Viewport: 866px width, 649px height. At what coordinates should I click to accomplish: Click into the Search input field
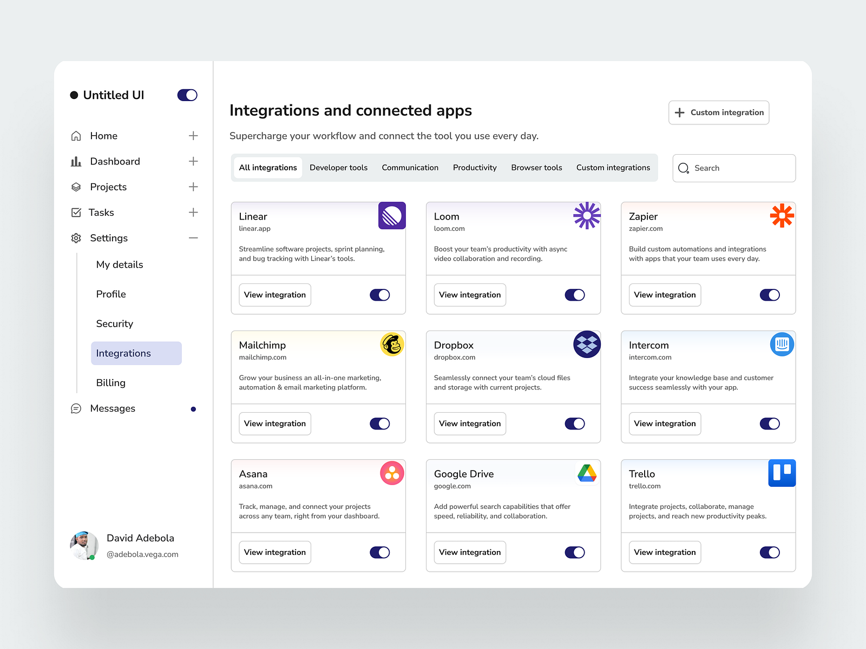coord(734,168)
